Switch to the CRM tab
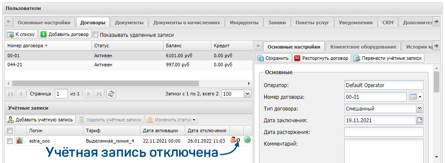The width and height of the screenshot is (445, 163). click(388, 23)
